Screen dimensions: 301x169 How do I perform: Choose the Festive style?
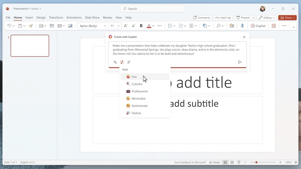(145, 113)
